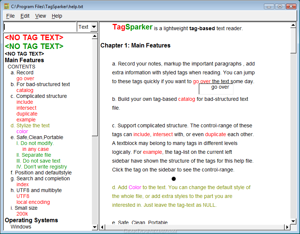300x234 pixels.
Task: Maximize the TagSparker window
Action: pos(280,7)
